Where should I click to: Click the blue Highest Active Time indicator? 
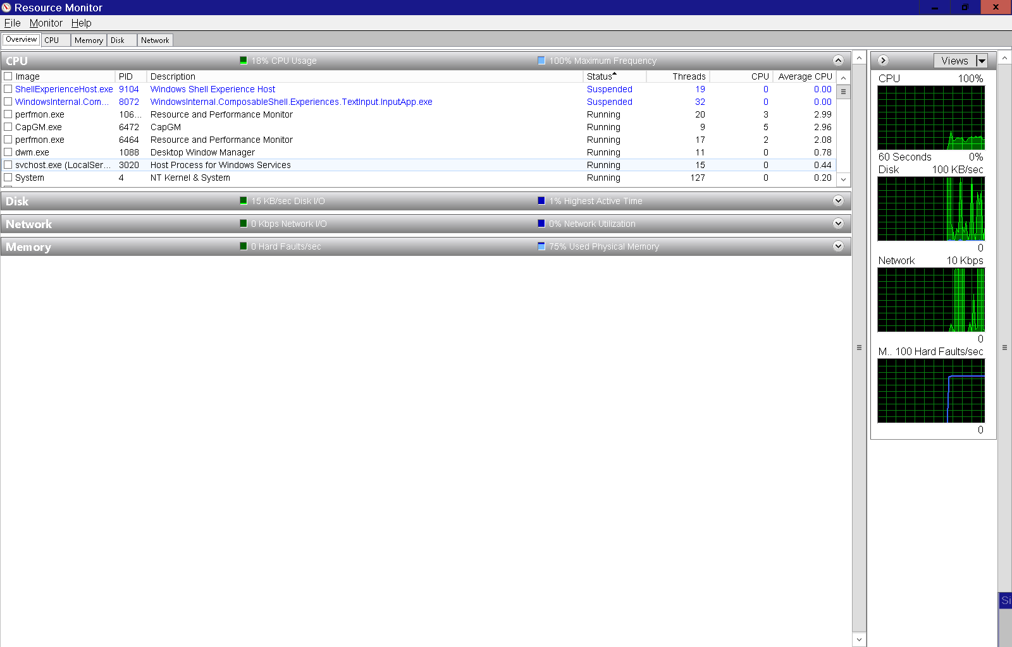pos(541,201)
